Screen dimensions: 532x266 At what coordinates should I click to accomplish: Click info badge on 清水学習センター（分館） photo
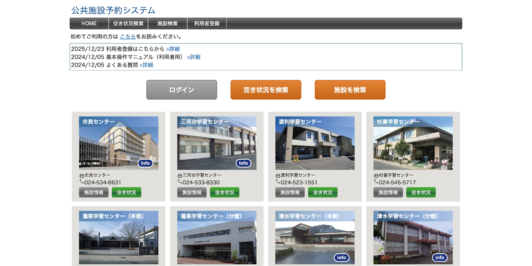[440, 258]
